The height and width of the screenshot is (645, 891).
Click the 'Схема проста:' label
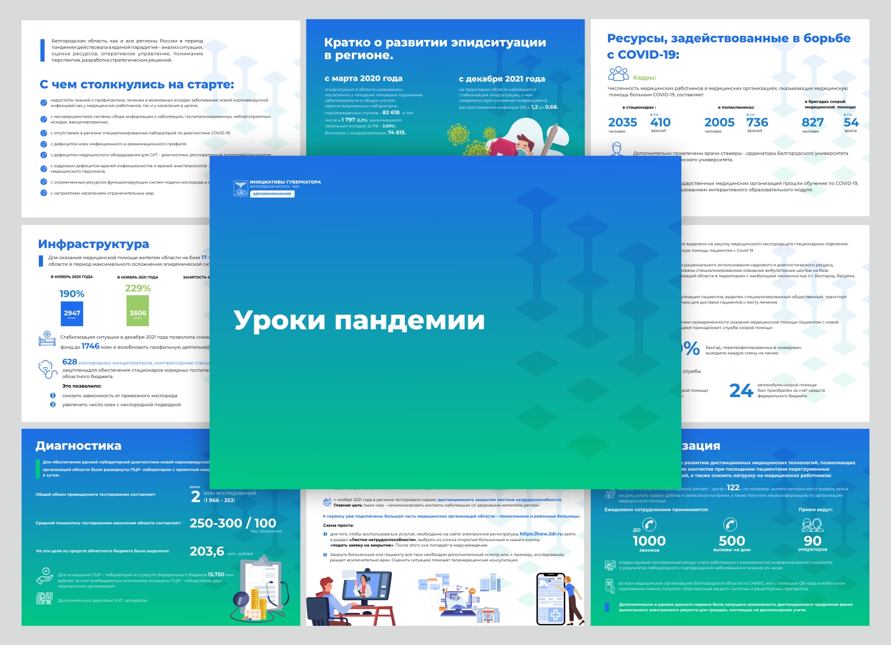coord(339,526)
